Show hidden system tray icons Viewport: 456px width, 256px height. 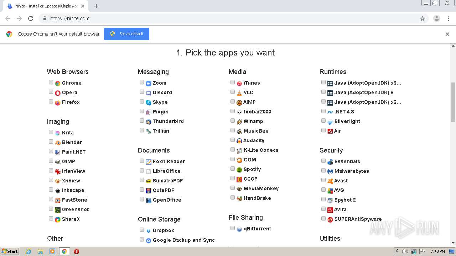[x=397, y=251]
